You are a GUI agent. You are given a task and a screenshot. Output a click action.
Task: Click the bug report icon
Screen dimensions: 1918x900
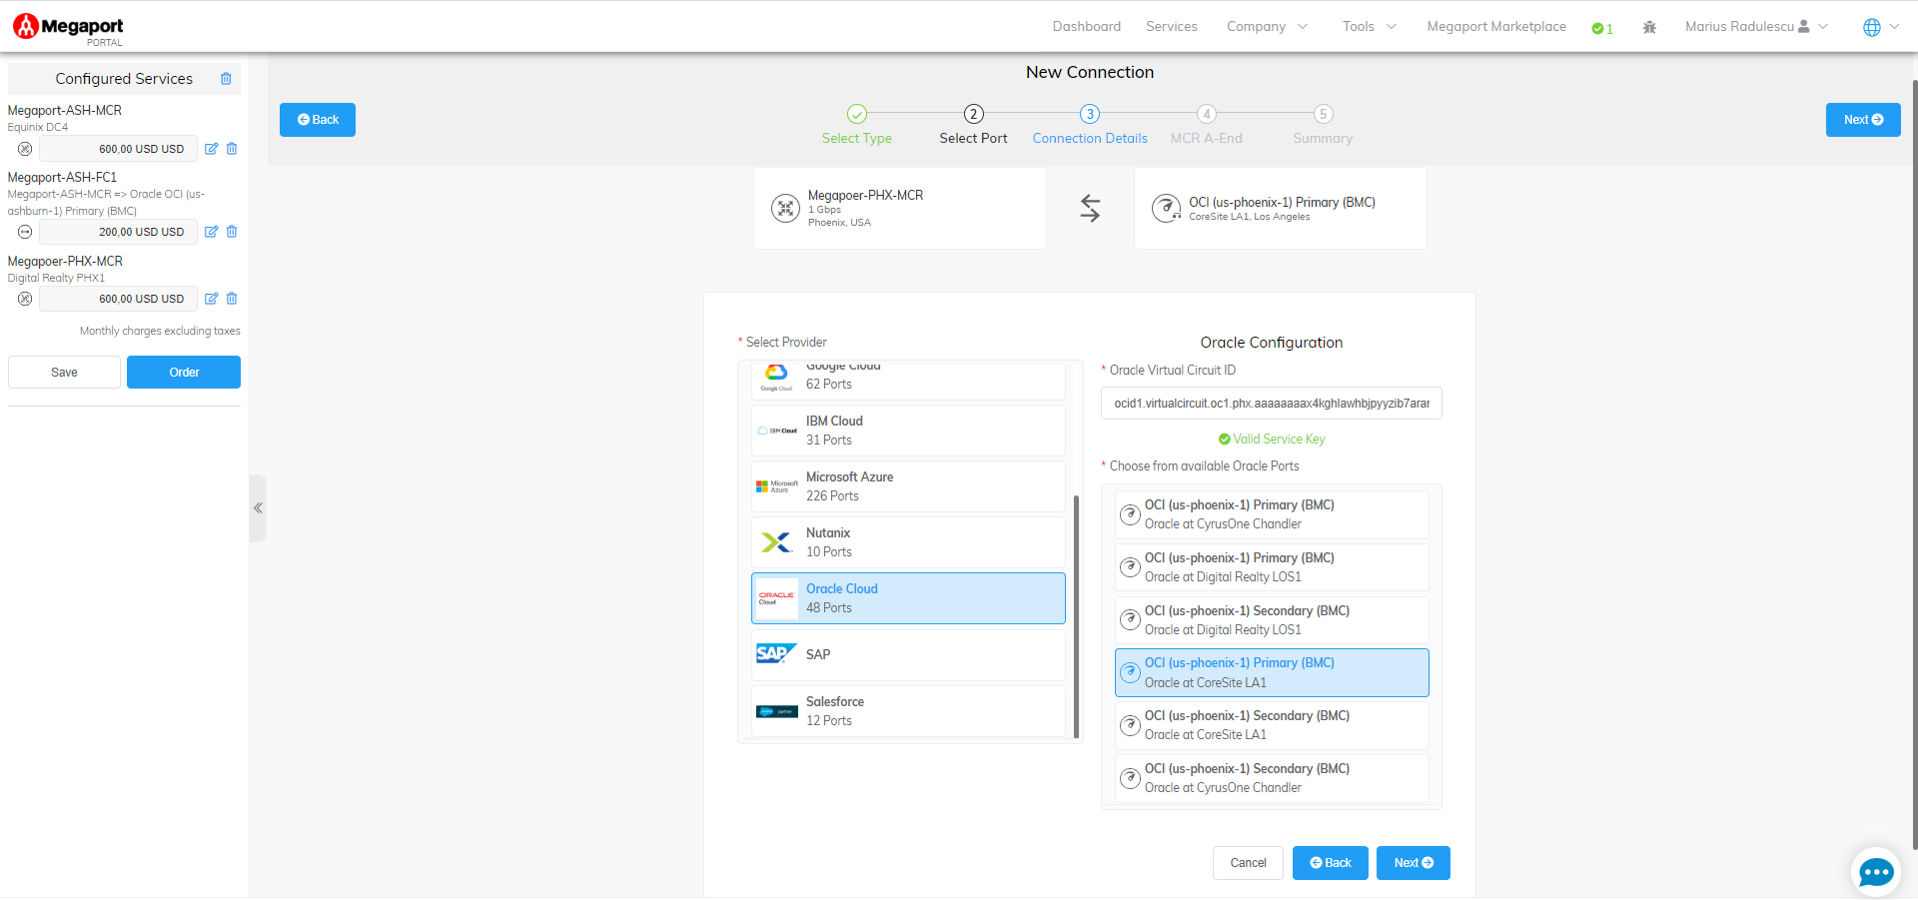click(1649, 28)
